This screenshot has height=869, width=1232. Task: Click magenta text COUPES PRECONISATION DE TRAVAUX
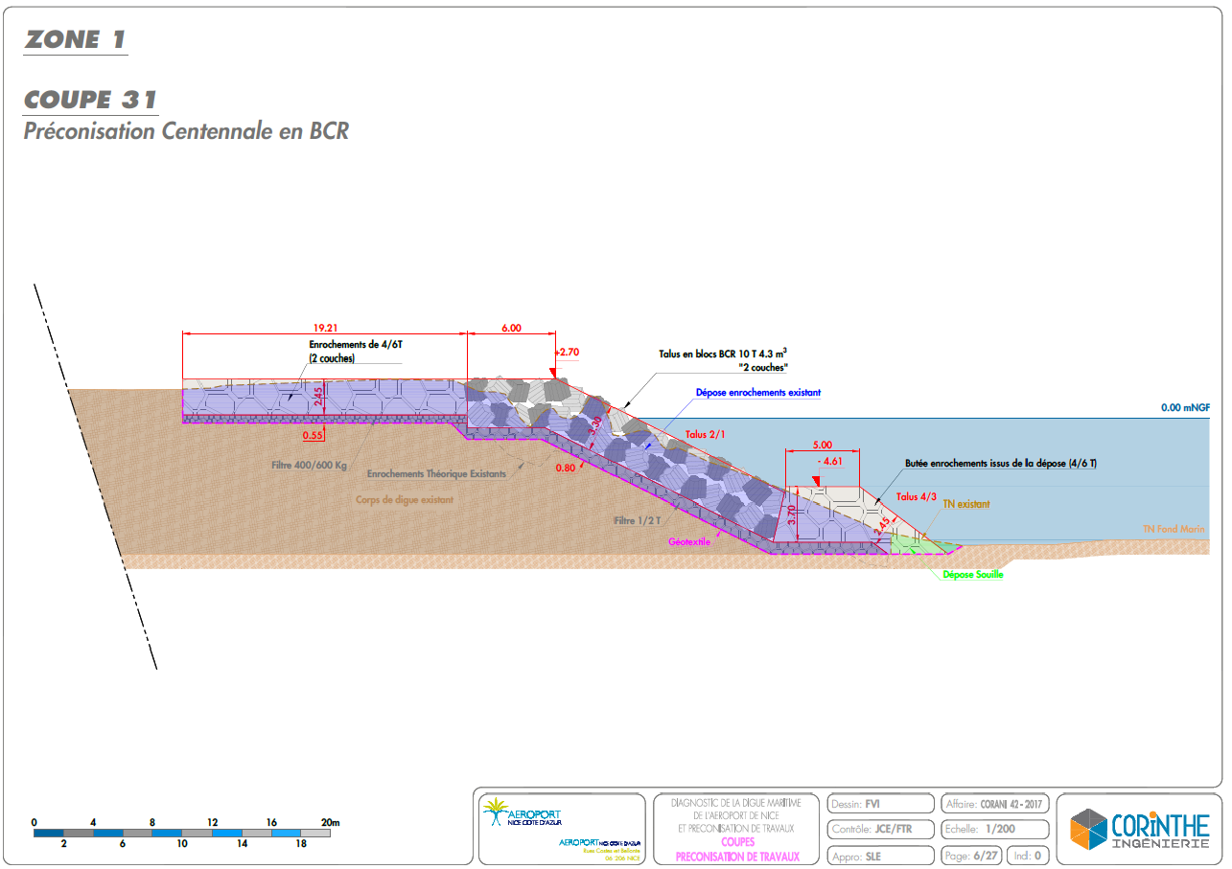[737, 850]
